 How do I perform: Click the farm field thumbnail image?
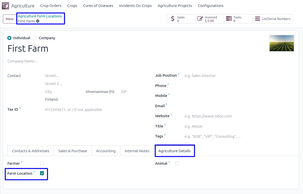[x=281, y=43]
